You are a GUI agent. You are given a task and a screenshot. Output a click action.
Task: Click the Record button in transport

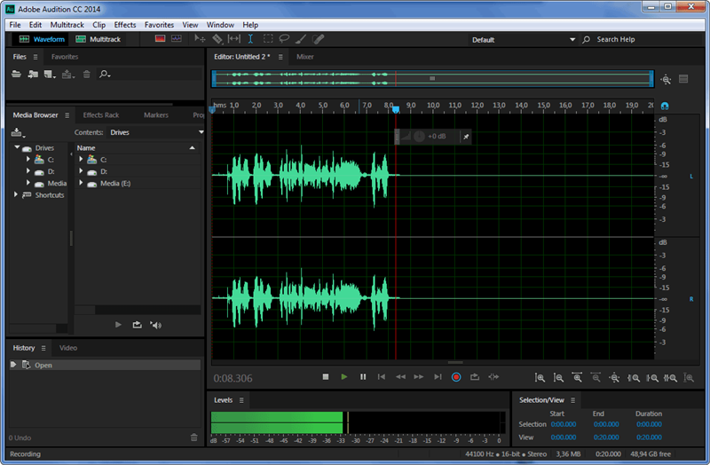tap(456, 377)
